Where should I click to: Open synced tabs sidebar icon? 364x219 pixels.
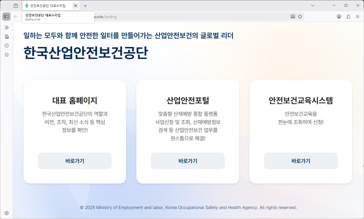tap(7, 37)
